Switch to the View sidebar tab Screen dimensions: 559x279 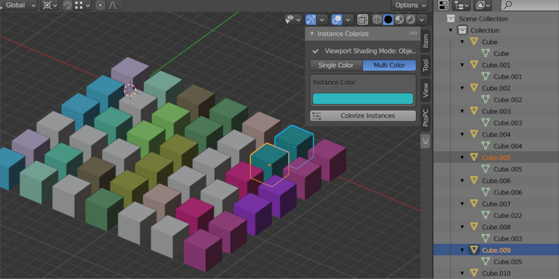coord(426,90)
